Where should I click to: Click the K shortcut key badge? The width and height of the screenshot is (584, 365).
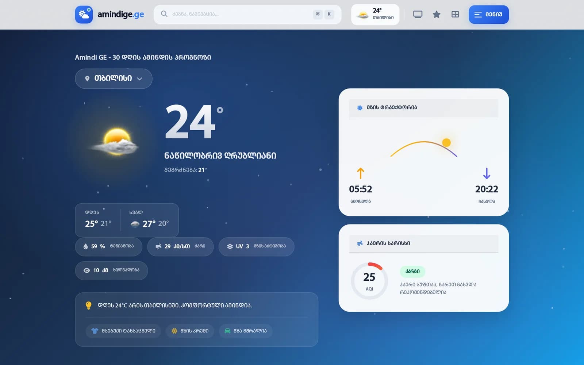[x=329, y=14]
